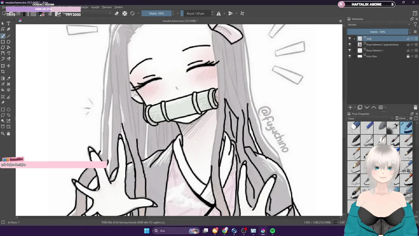Open the layer filter funnel dropdown

coord(415,25)
